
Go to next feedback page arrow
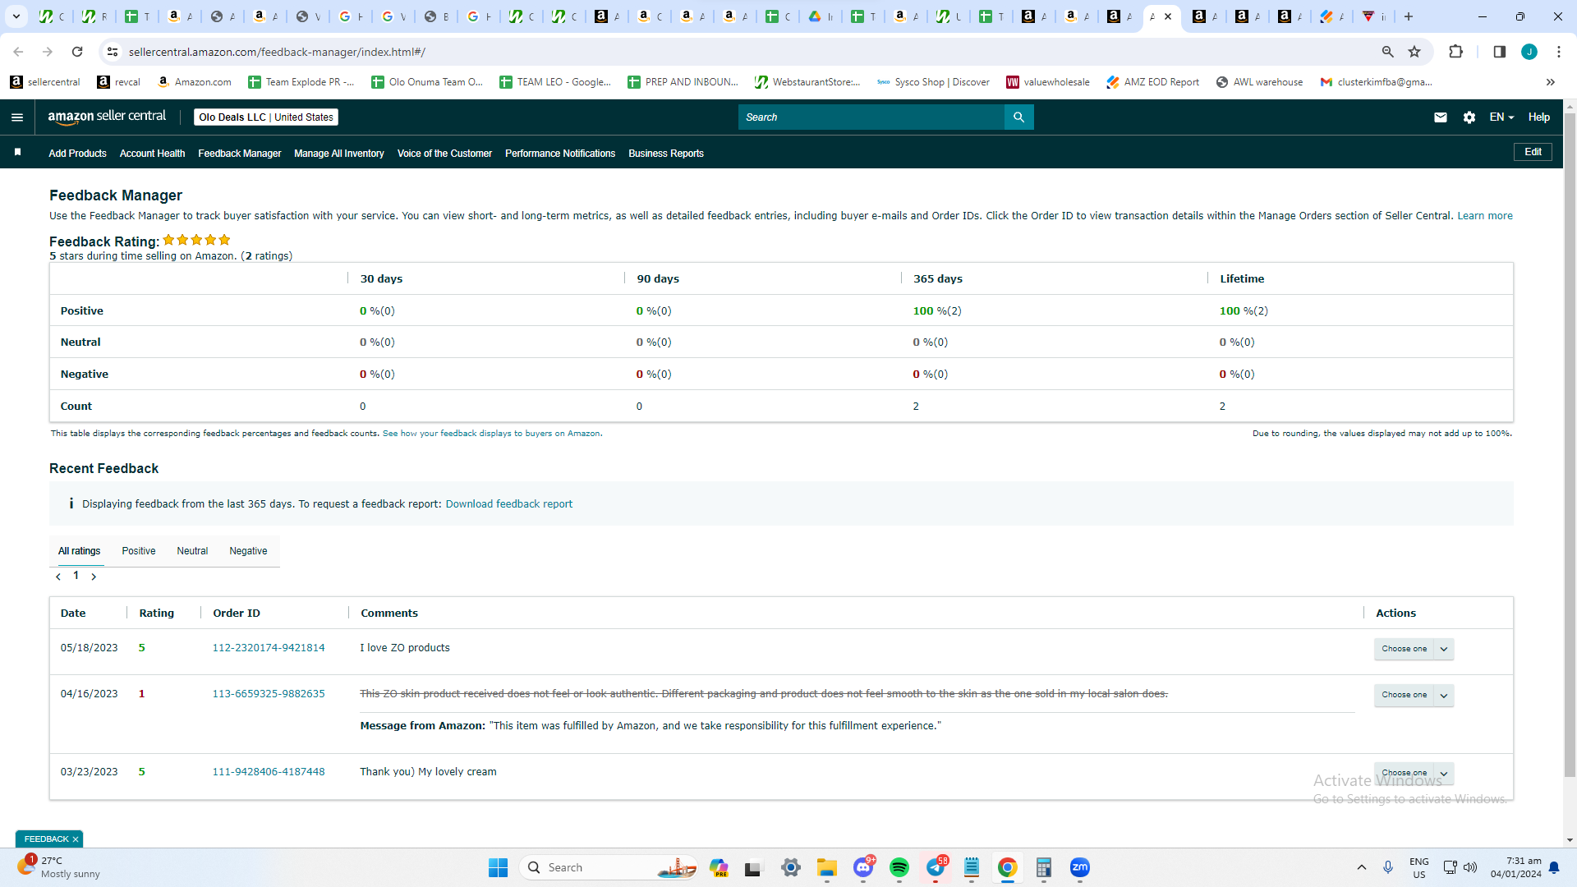click(94, 577)
